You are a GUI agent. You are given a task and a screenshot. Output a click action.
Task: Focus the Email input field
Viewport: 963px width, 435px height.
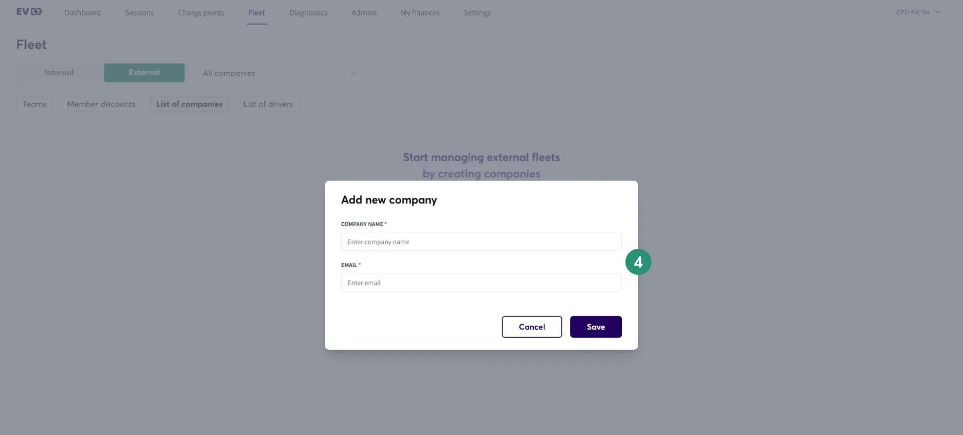tap(481, 282)
